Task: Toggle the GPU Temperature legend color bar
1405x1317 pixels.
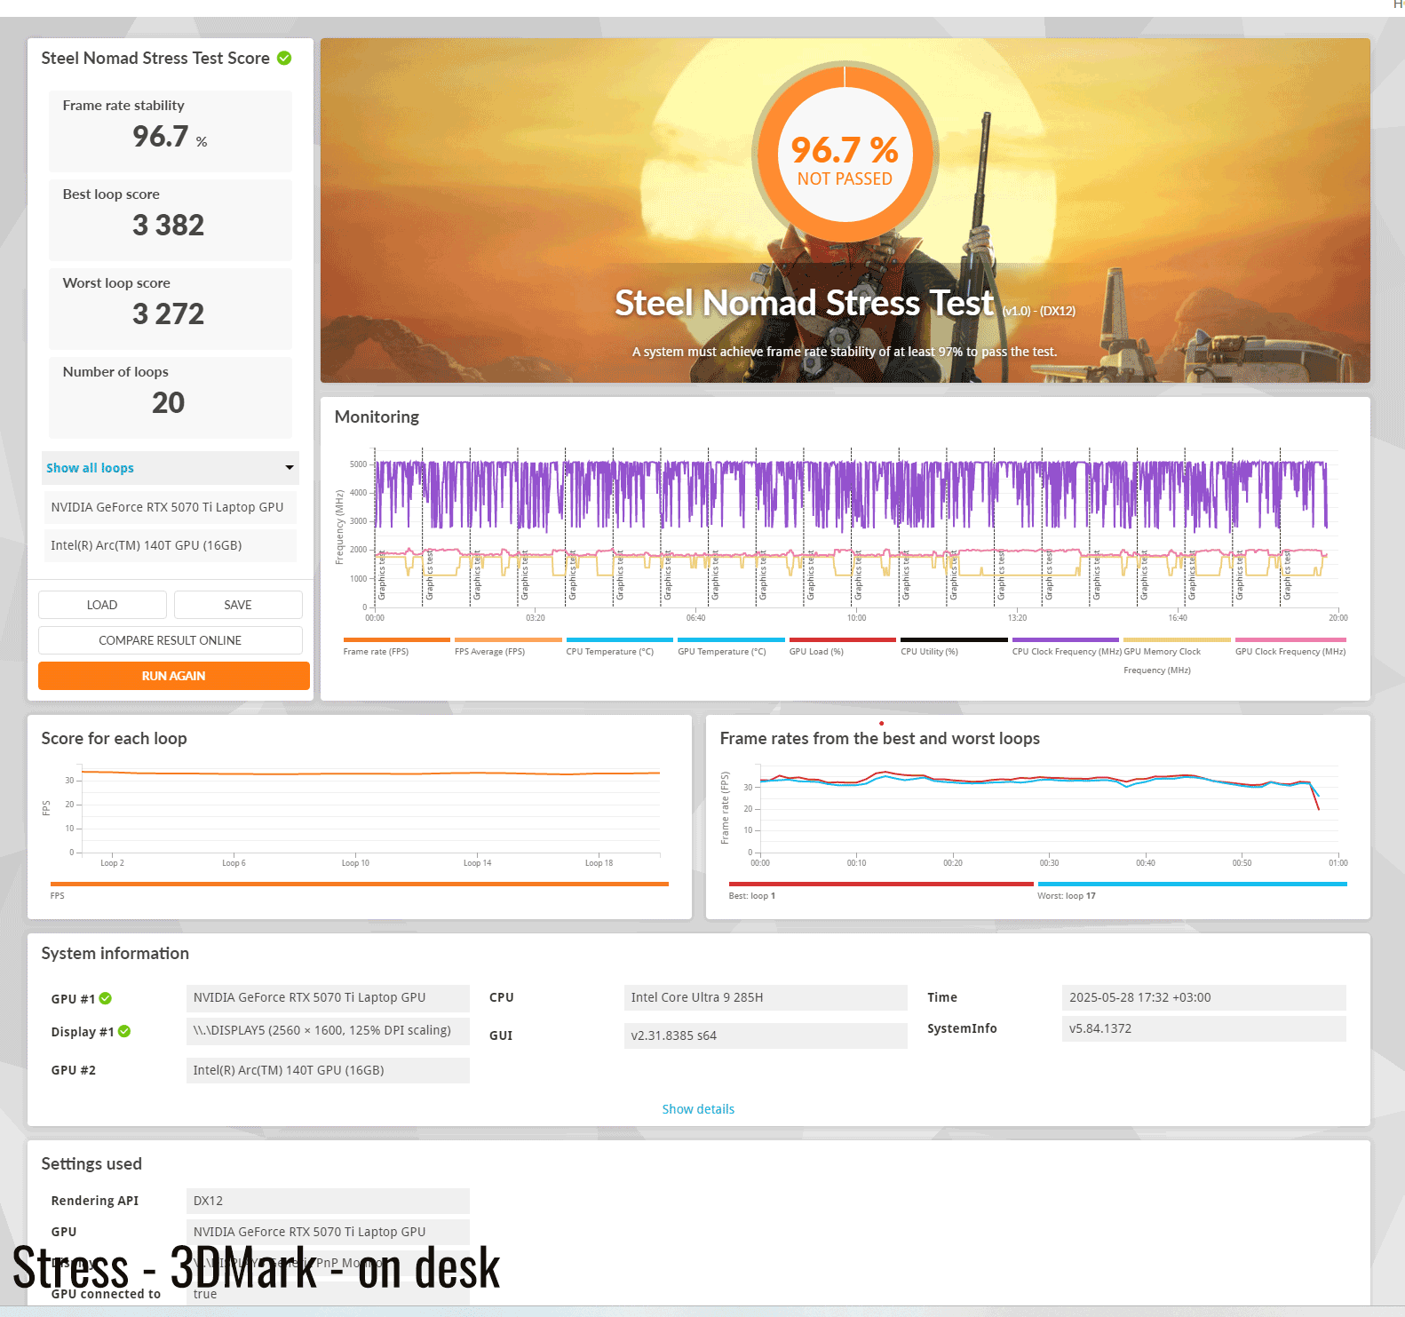Action: [731, 639]
